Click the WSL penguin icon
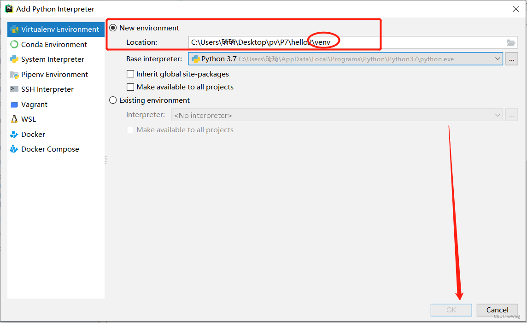 tap(14, 119)
